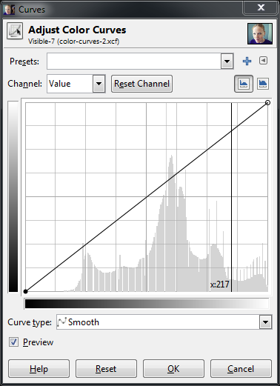The height and width of the screenshot is (386, 280).
Task: Click inside the Presets text field
Action: click(134, 61)
